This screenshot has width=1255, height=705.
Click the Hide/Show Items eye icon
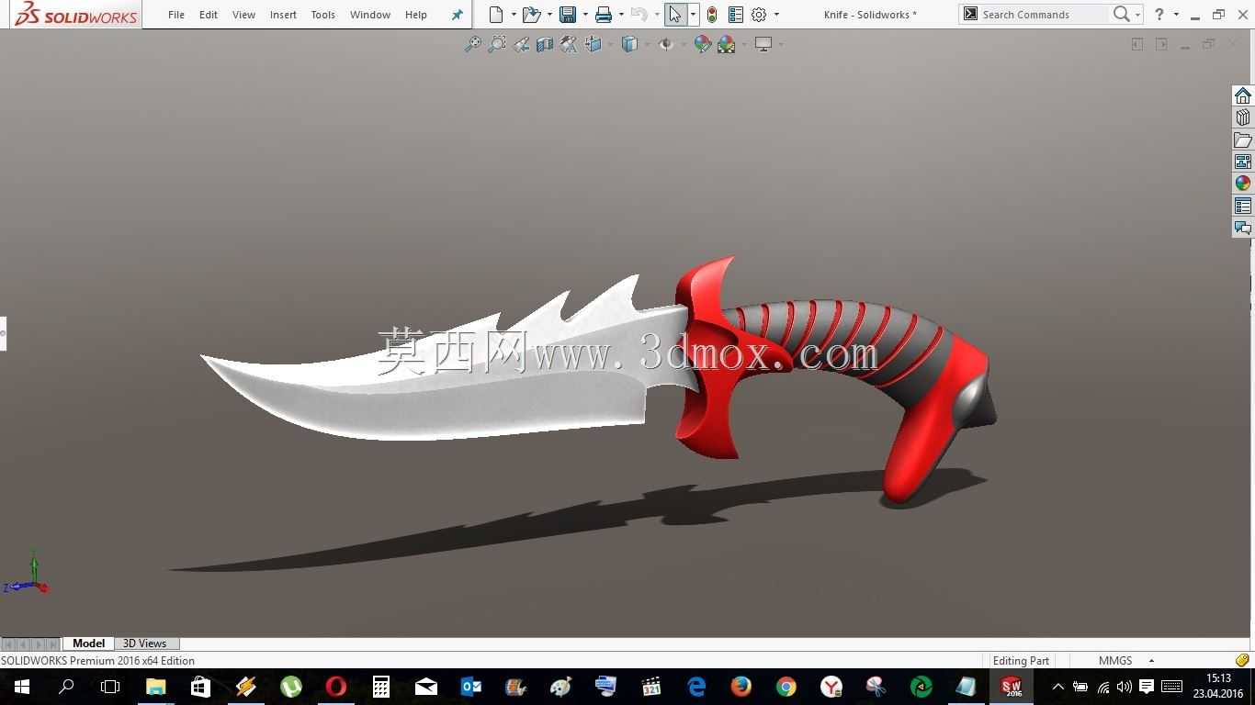click(x=666, y=44)
